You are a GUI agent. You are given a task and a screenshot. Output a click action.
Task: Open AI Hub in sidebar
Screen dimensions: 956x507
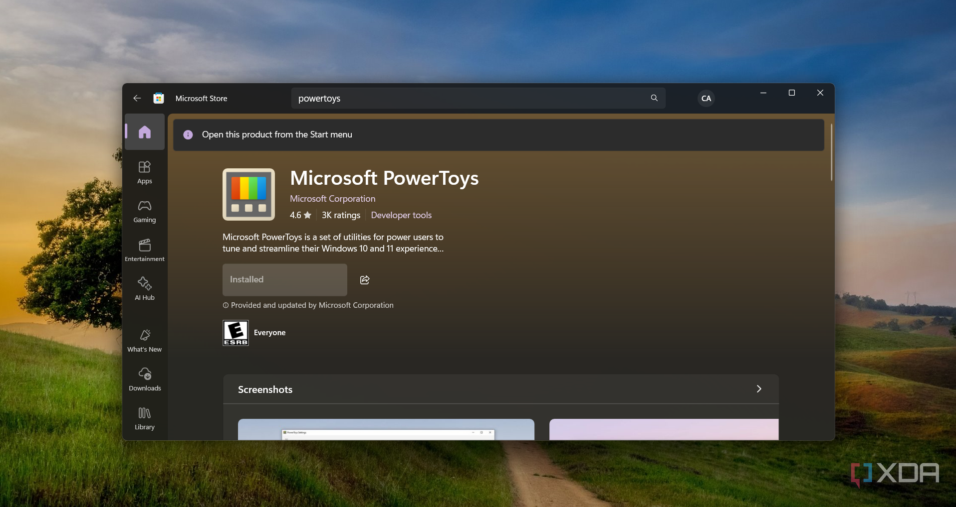145,289
